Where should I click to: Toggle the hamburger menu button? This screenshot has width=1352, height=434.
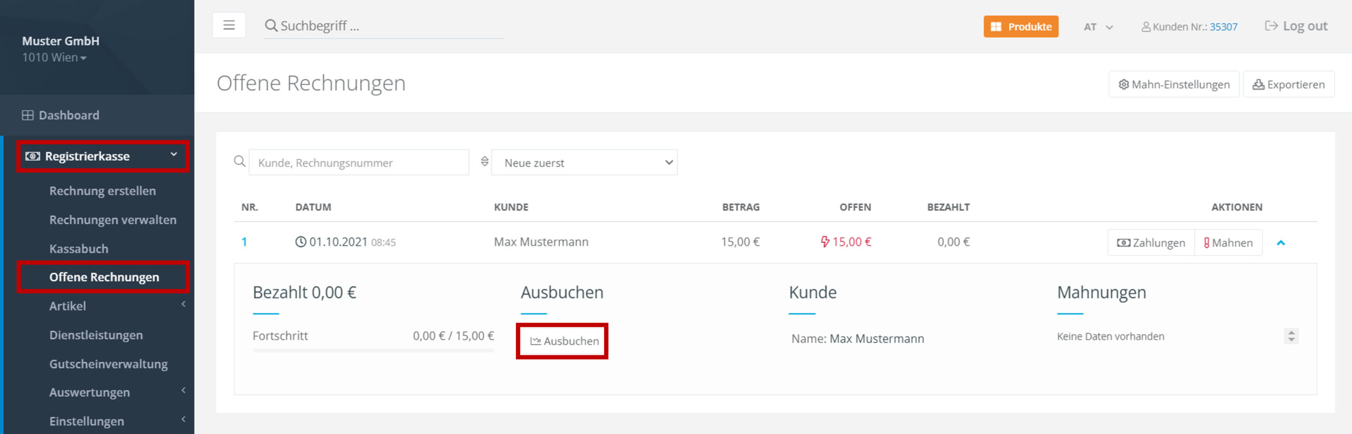click(229, 25)
